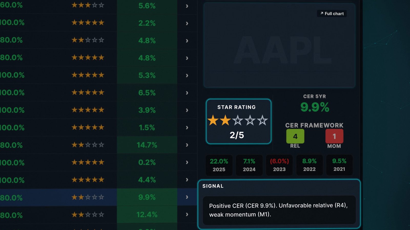Click star rating in the 14.7% row
The width and height of the screenshot is (410, 230).
pyautogui.click(x=88, y=145)
